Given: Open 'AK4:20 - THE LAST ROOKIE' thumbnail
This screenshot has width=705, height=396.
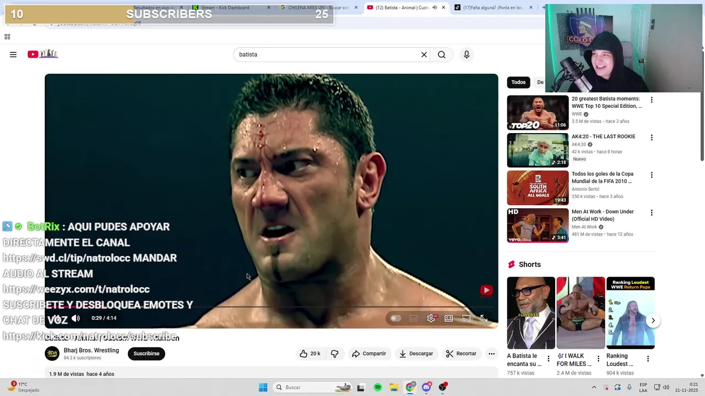Looking at the screenshot, I should point(538,150).
